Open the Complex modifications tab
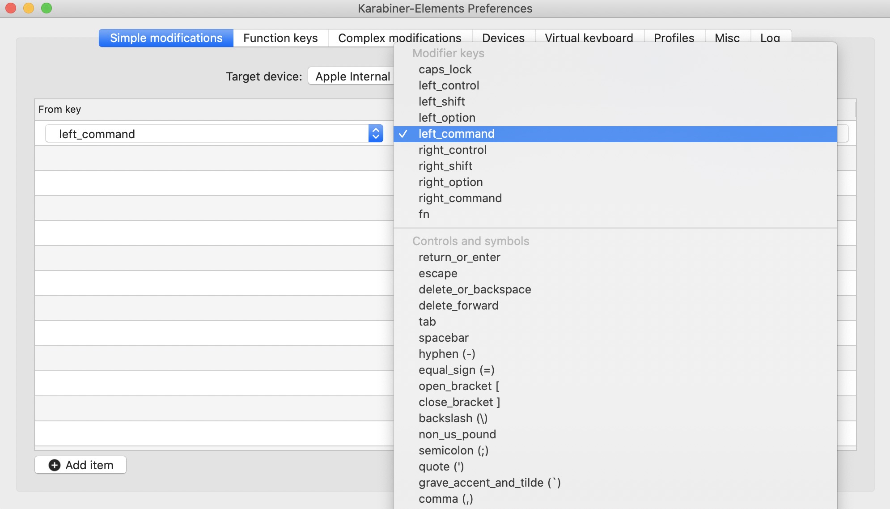The width and height of the screenshot is (890, 509). (399, 38)
